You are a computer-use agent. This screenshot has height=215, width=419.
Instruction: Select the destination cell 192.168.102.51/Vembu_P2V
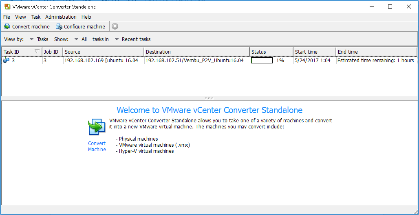click(197, 61)
